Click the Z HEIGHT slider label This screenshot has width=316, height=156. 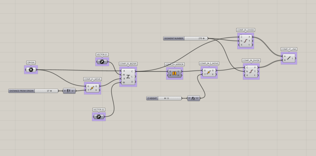[152, 98]
